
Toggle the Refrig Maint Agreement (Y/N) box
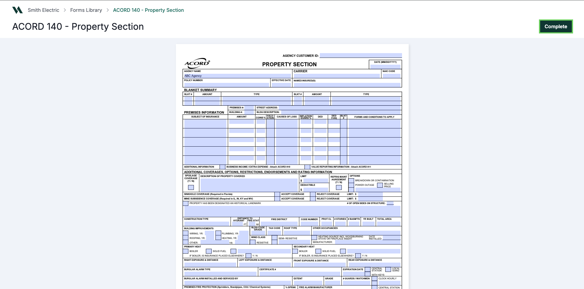(339, 187)
